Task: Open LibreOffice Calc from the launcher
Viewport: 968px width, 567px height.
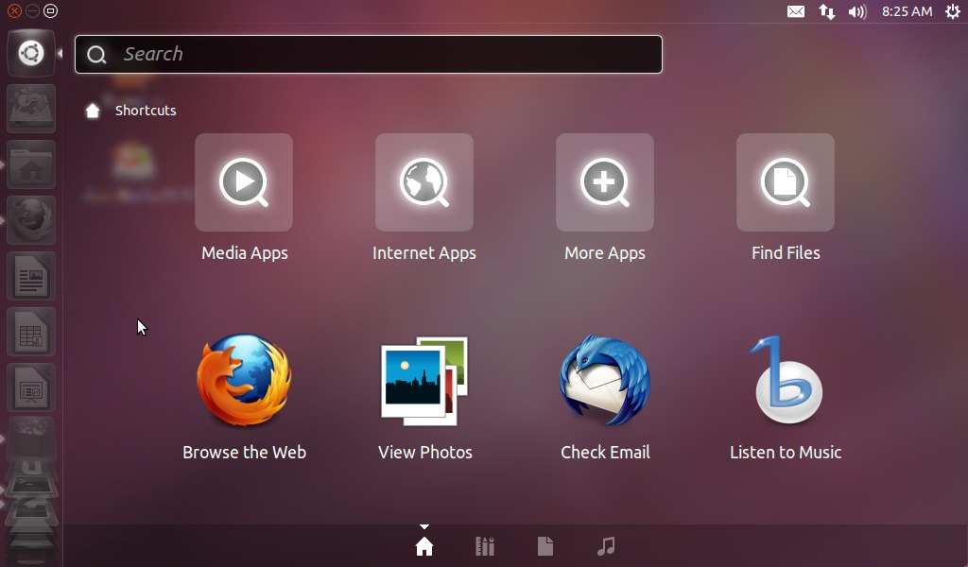Action: tap(31, 332)
